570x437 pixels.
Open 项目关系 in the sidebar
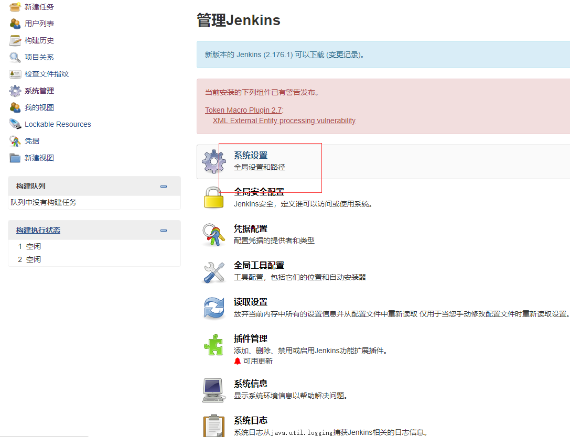[x=39, y=57]
